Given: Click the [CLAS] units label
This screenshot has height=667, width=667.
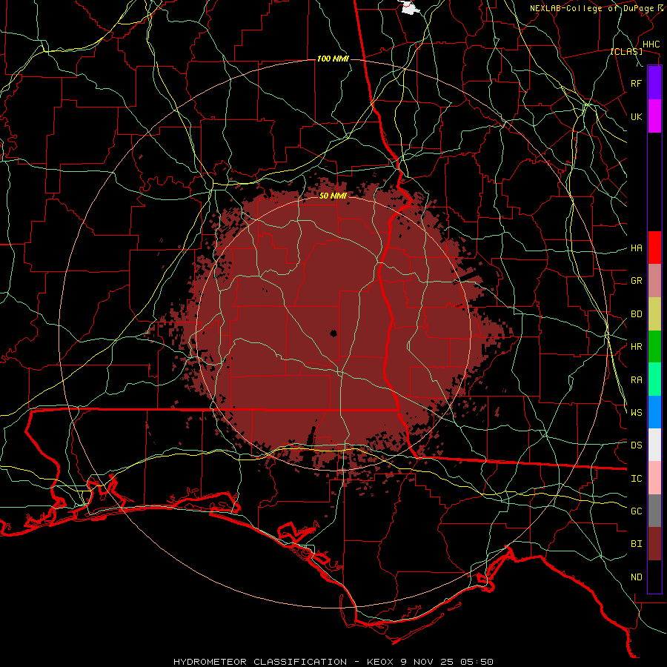Looking at the screenshot, I should [x=626, y=51].
